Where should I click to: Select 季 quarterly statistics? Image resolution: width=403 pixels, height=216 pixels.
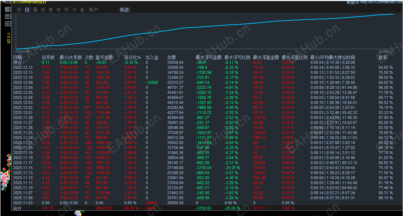51,10
